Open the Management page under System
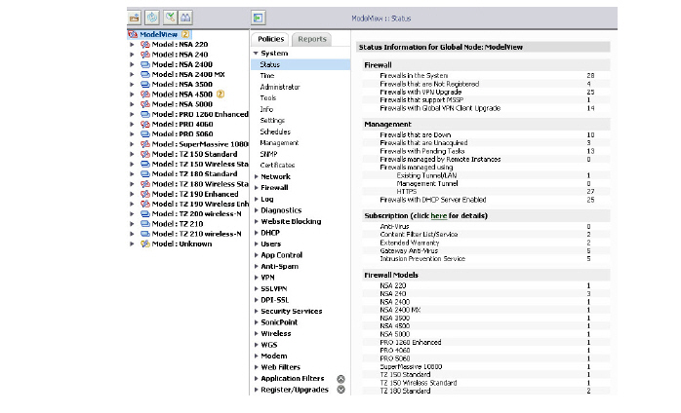Image resolution: width=681 pixels, height=413 pixels. coord(279,143)
